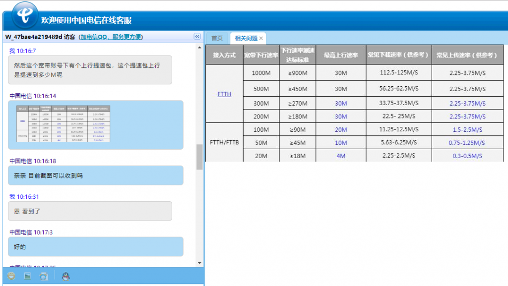508x286 pixels.
Task: Open the alarm clock history icon
Action: [x=44, y=276]
